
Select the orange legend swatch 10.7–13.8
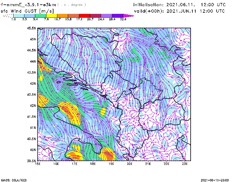[63, 16]
